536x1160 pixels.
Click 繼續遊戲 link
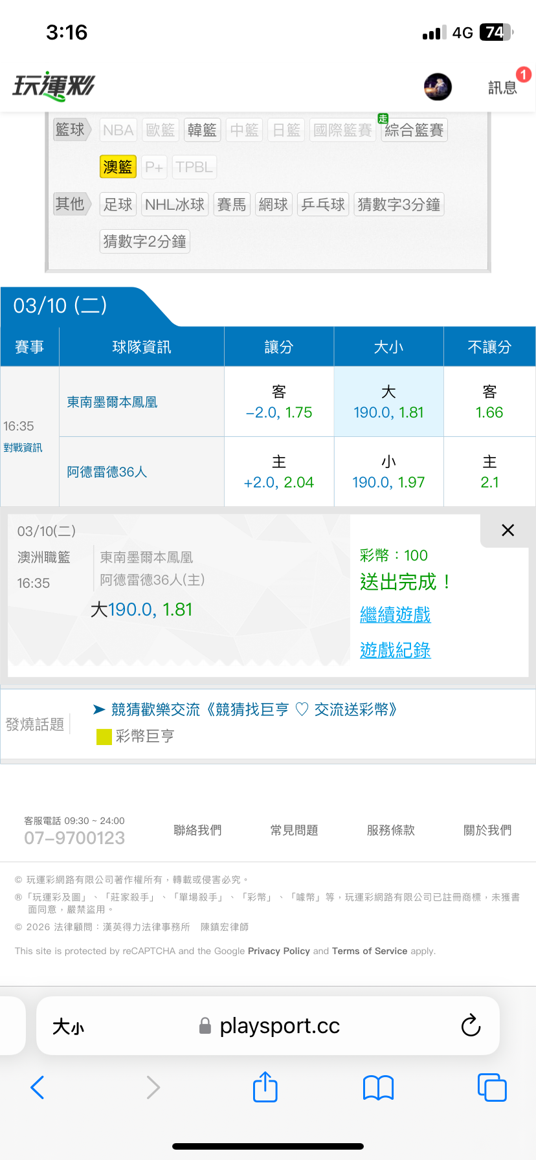pos(396,615)
